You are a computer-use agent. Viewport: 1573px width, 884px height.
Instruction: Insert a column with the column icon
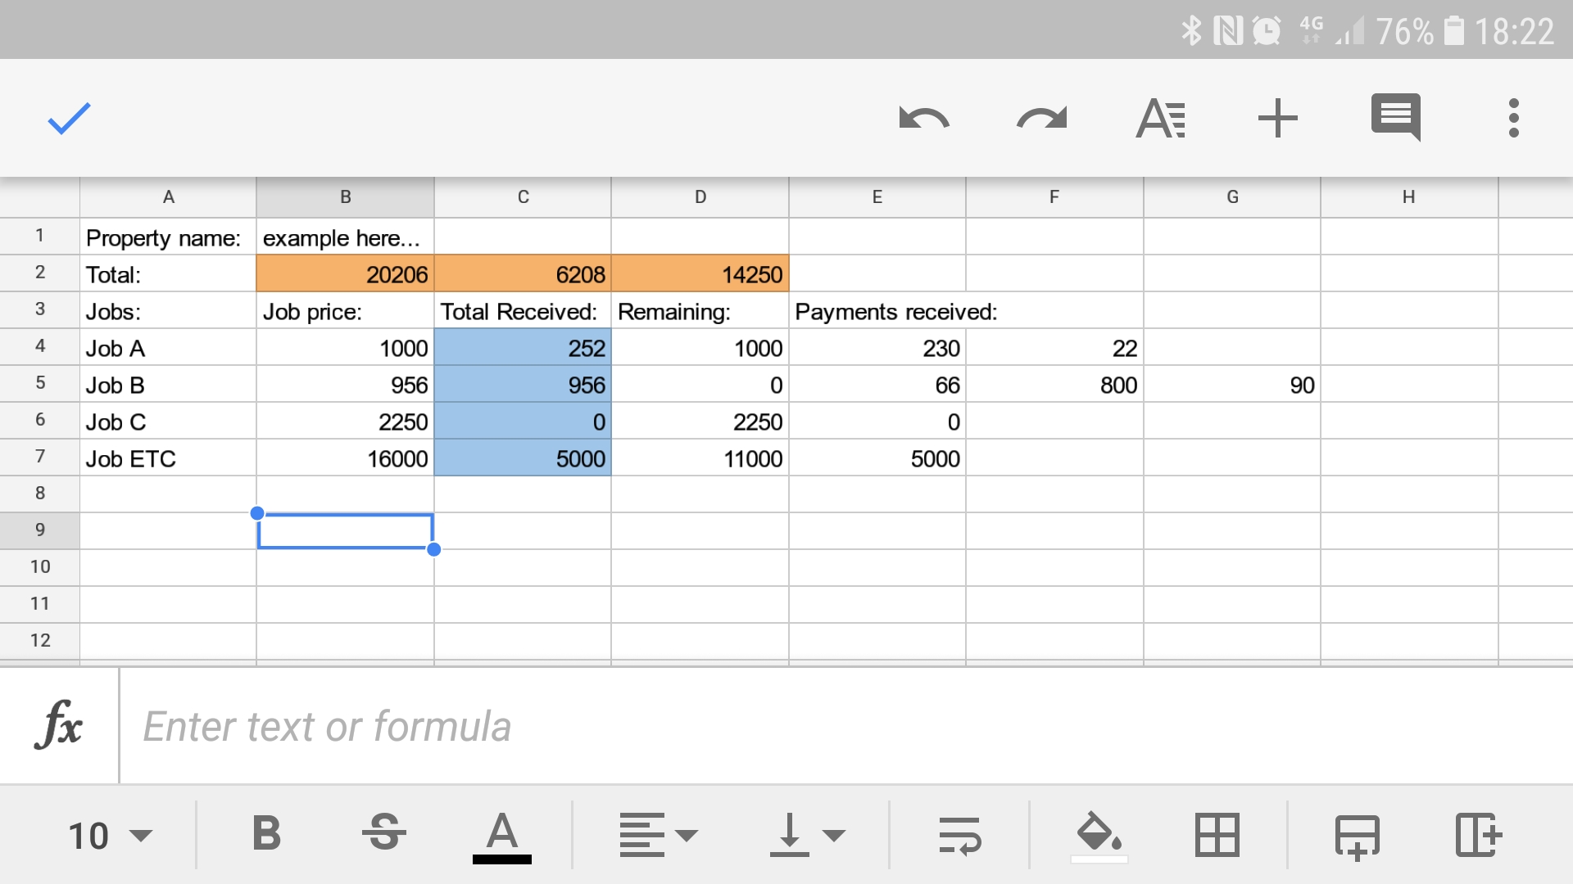pyautogui.click(x=1478, y=836)
